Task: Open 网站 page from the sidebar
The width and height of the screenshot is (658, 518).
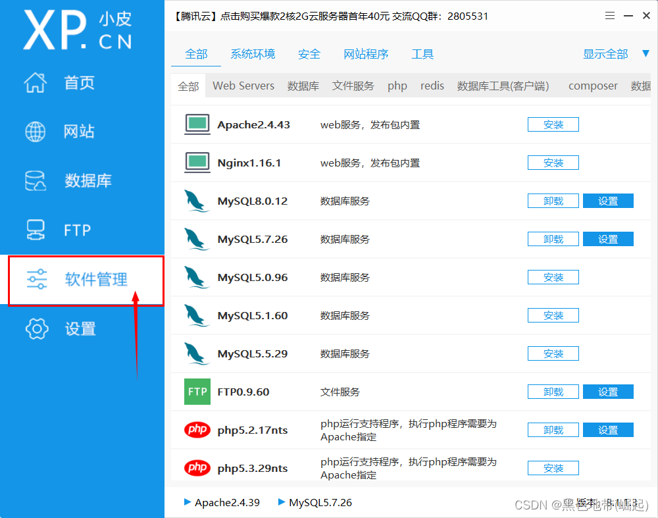Action: (x=80, y=132)
